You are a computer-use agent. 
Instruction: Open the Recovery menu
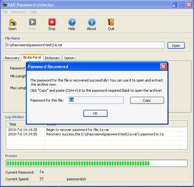coord(19,12)
